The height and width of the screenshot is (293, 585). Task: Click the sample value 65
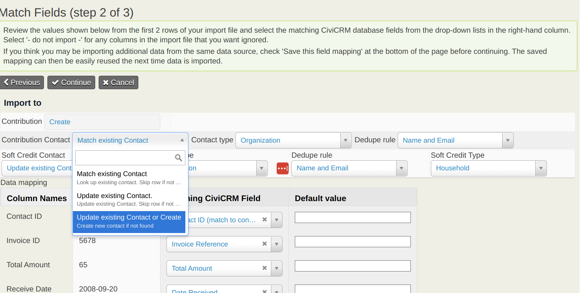click(x=83, y=265)
